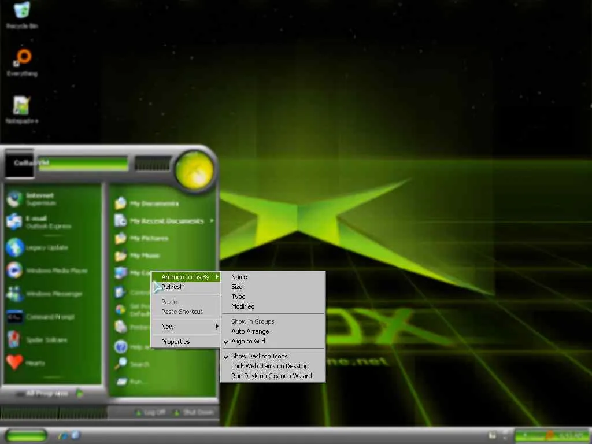The image size is (592, 444).
Task: Toggle Show Desktop Icons option
Action: click(x=273, y=356)
